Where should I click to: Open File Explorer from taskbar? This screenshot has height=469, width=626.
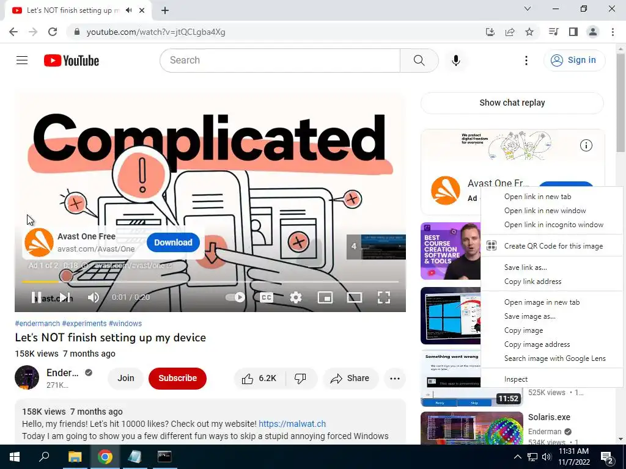pos(75,457)
